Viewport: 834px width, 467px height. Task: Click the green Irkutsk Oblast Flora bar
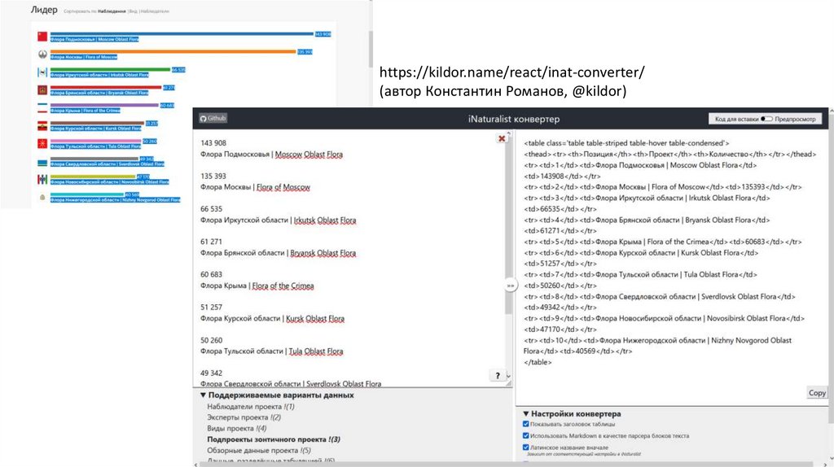[x=110, y=70]
